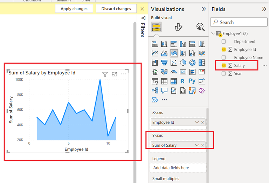Image resolution: width=269 pixels, height=183 pixels.
Task: Click the Fields Search box
Action: pos(239,22)
